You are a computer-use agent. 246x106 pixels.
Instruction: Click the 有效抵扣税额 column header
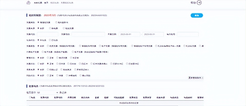point(118,97)
